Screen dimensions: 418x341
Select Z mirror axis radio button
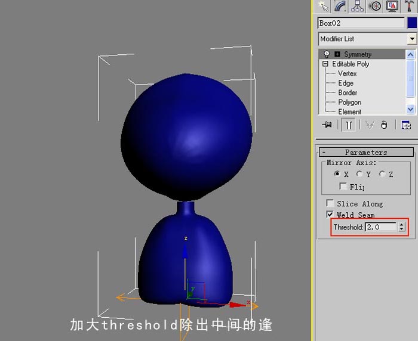(x=382, y=174)
